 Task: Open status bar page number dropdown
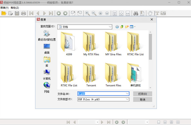(x=97, y=122)
